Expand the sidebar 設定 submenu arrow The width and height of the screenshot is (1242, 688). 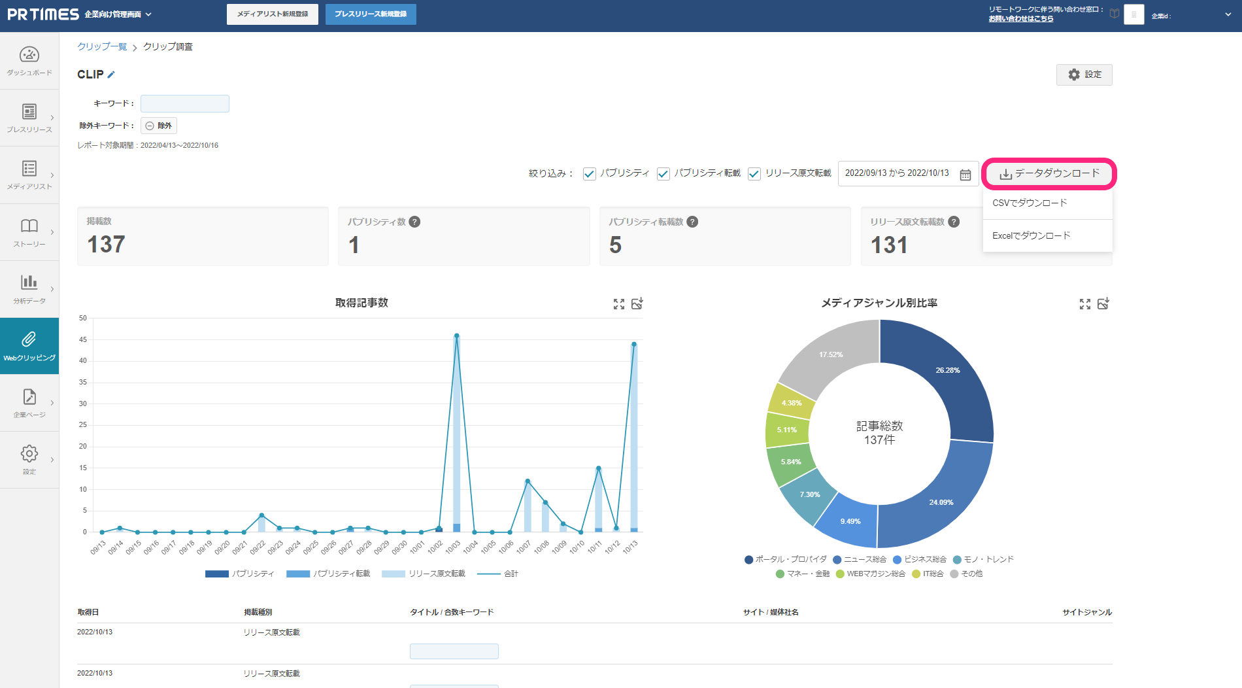point(52,460)
